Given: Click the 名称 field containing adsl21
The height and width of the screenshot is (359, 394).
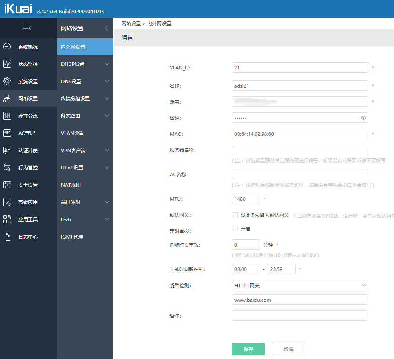Looking at the screenshot, I should [300, 86].
